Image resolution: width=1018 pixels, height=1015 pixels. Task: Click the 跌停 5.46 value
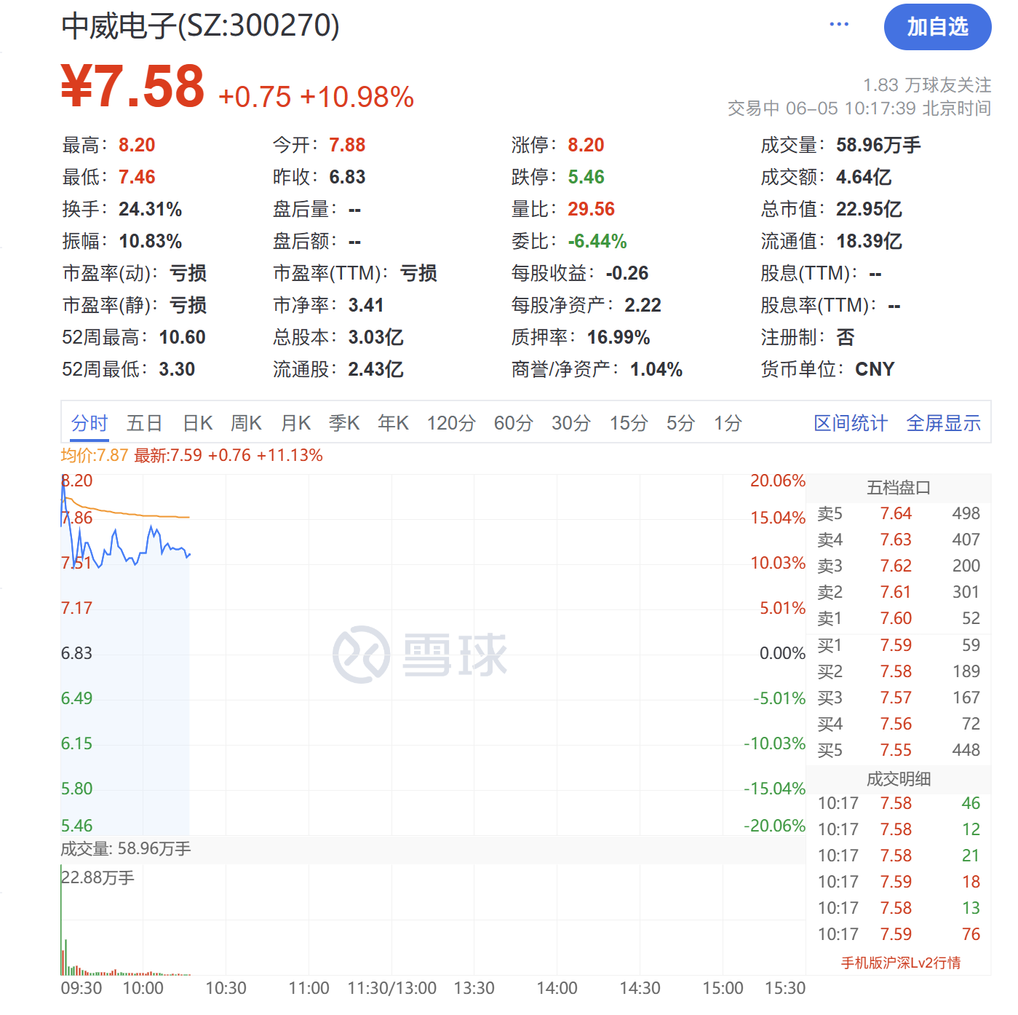(x=586, y=177)
